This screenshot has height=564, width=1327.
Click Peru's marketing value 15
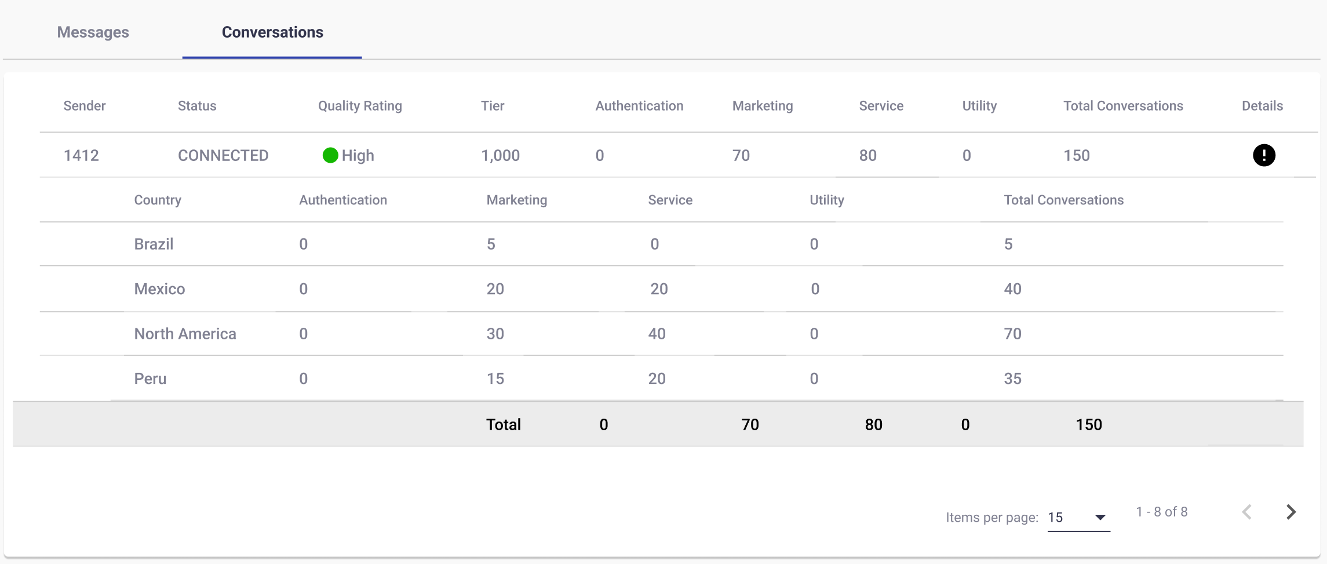tap(495, 378)
